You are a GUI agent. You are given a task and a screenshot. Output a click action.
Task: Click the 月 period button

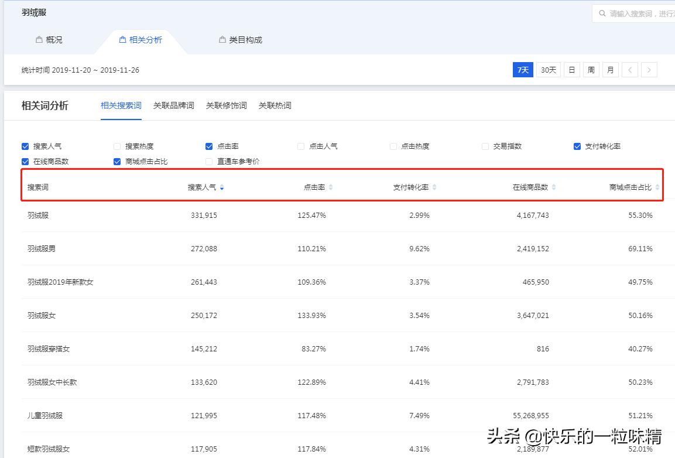tap(611, 69)
